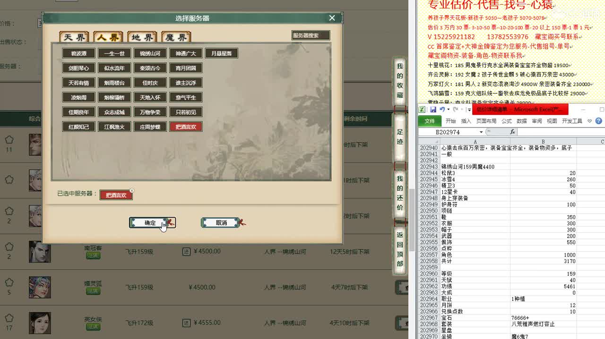This screenshot has width=605, height=339.
Task: Open Excel 开发工具 ribbon tab
Action: tap(572, 121)
